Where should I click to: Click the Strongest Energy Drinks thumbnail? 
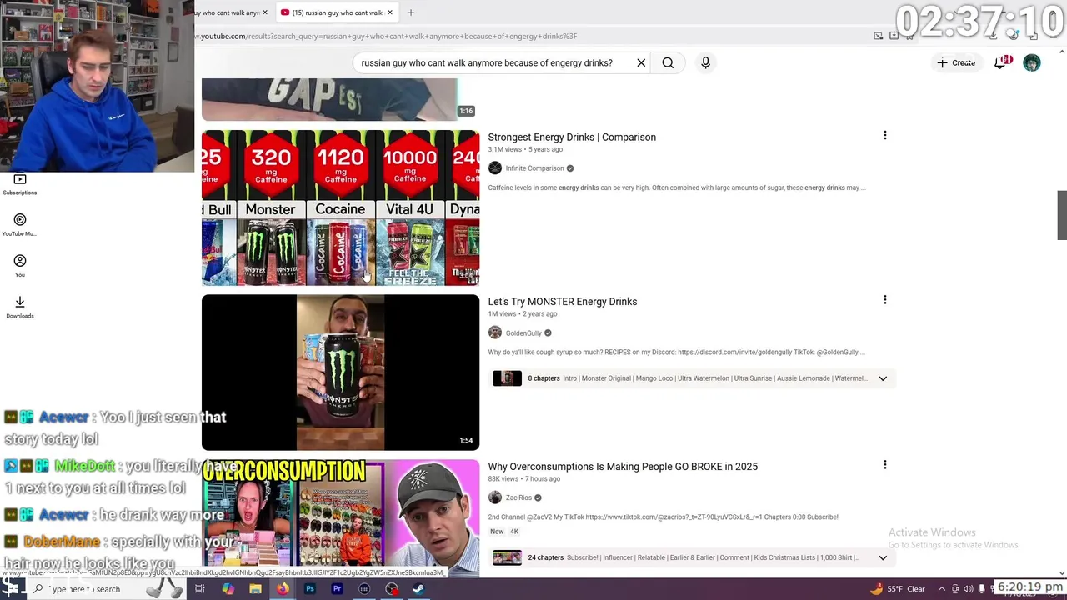tap(340, 207)
